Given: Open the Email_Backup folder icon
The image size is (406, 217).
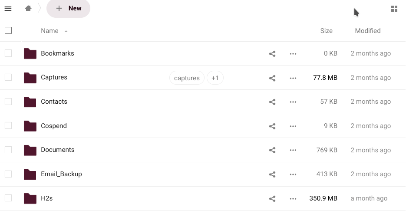Looking at the screenshot, I should (30, 174).
